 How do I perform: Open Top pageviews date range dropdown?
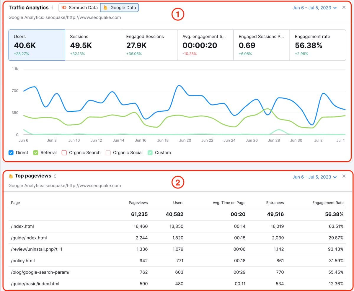coord(314,177)
